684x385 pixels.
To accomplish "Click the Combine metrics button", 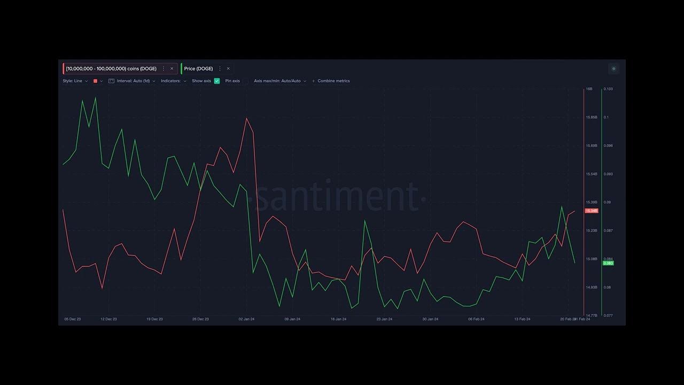I will (333, 81).
